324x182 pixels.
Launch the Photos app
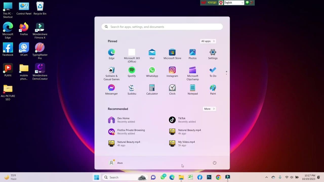(x=192, y=54)
